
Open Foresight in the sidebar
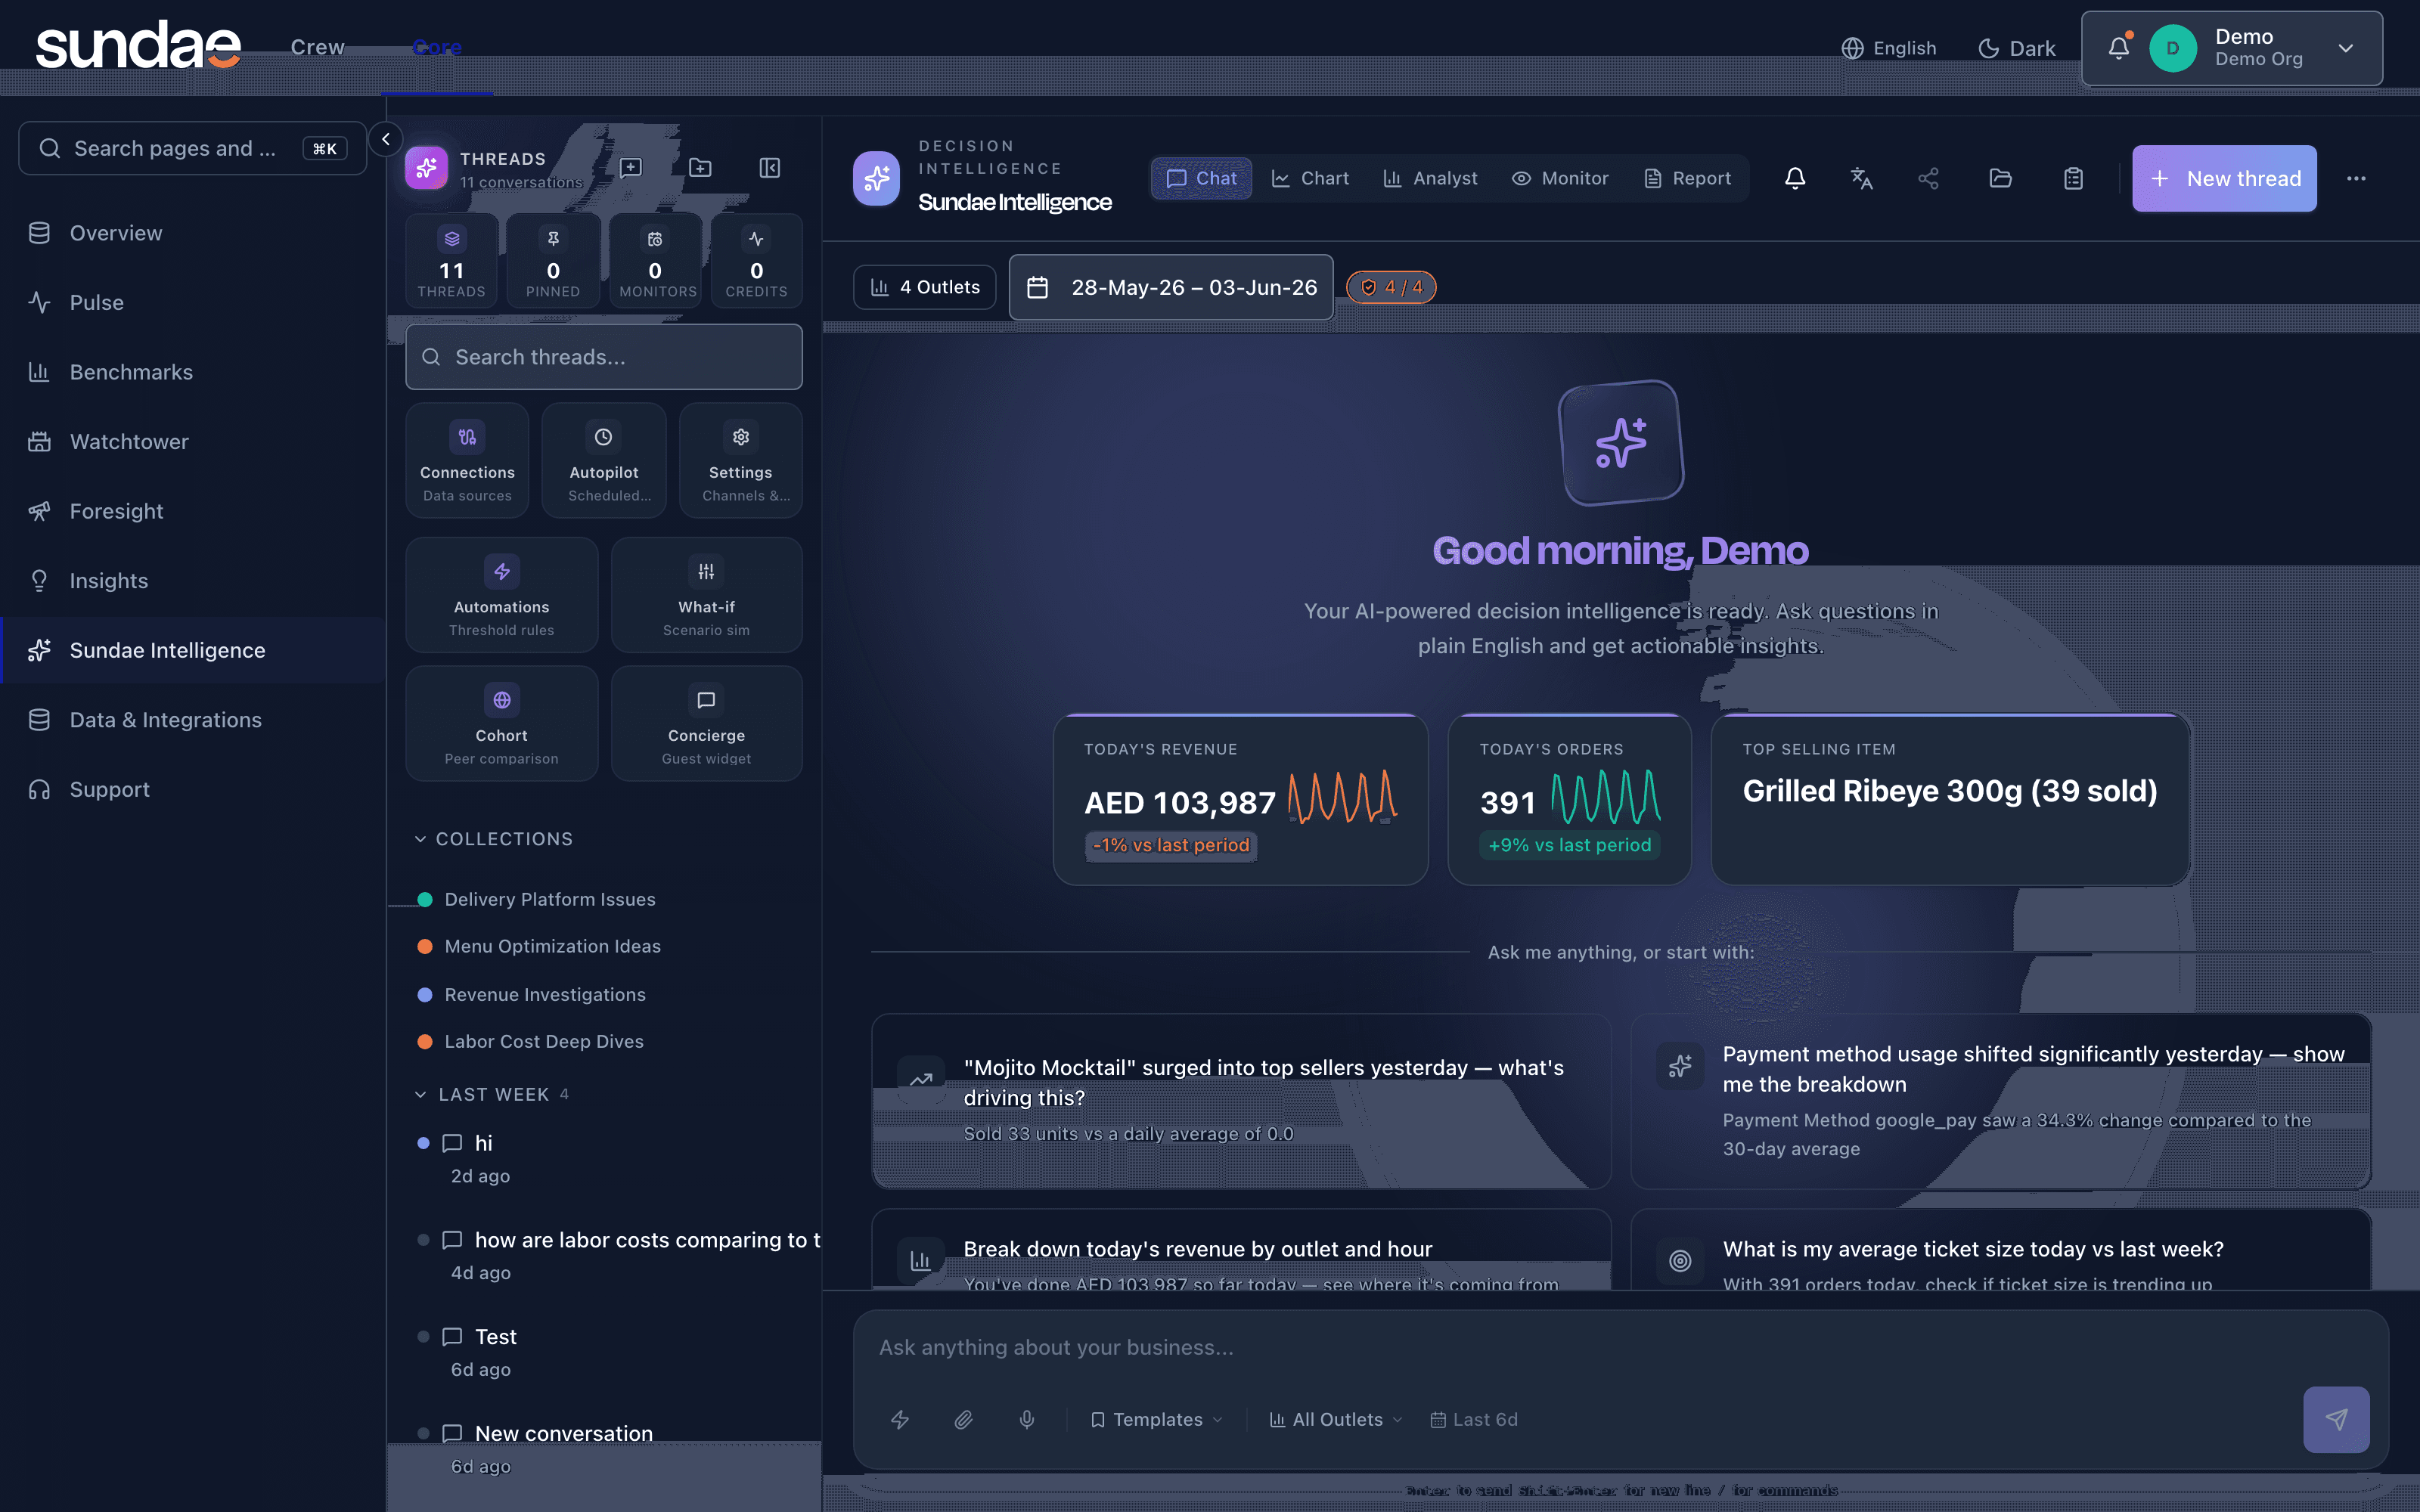(193, 511)
